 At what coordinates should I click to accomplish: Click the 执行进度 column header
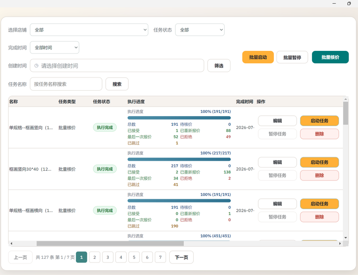(136, 102)
